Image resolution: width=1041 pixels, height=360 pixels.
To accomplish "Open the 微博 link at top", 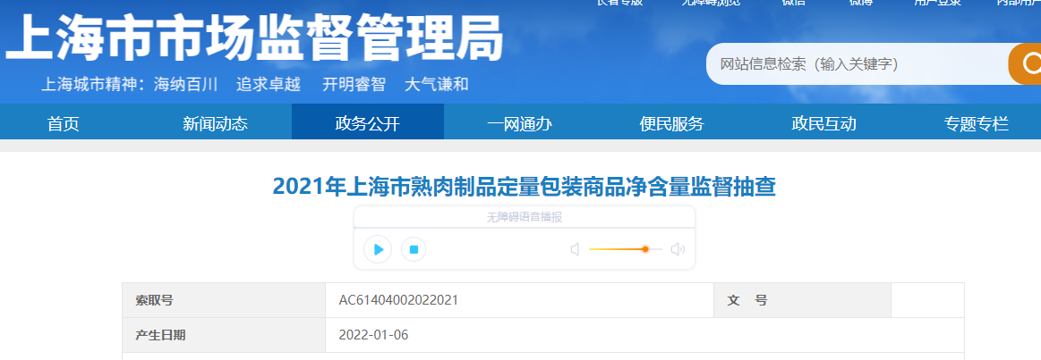I will point(860,3).
